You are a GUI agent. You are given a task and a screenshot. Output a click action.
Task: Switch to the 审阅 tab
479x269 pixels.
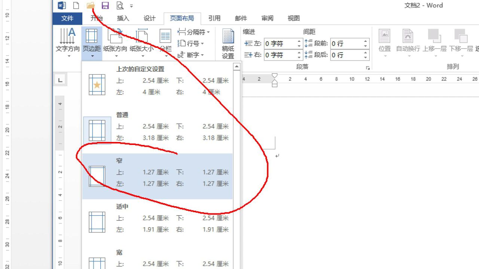[x=267, y=18]
